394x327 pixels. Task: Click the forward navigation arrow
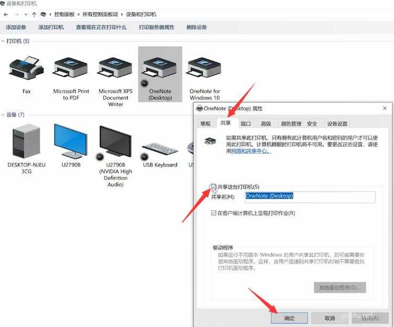(16, 14)
